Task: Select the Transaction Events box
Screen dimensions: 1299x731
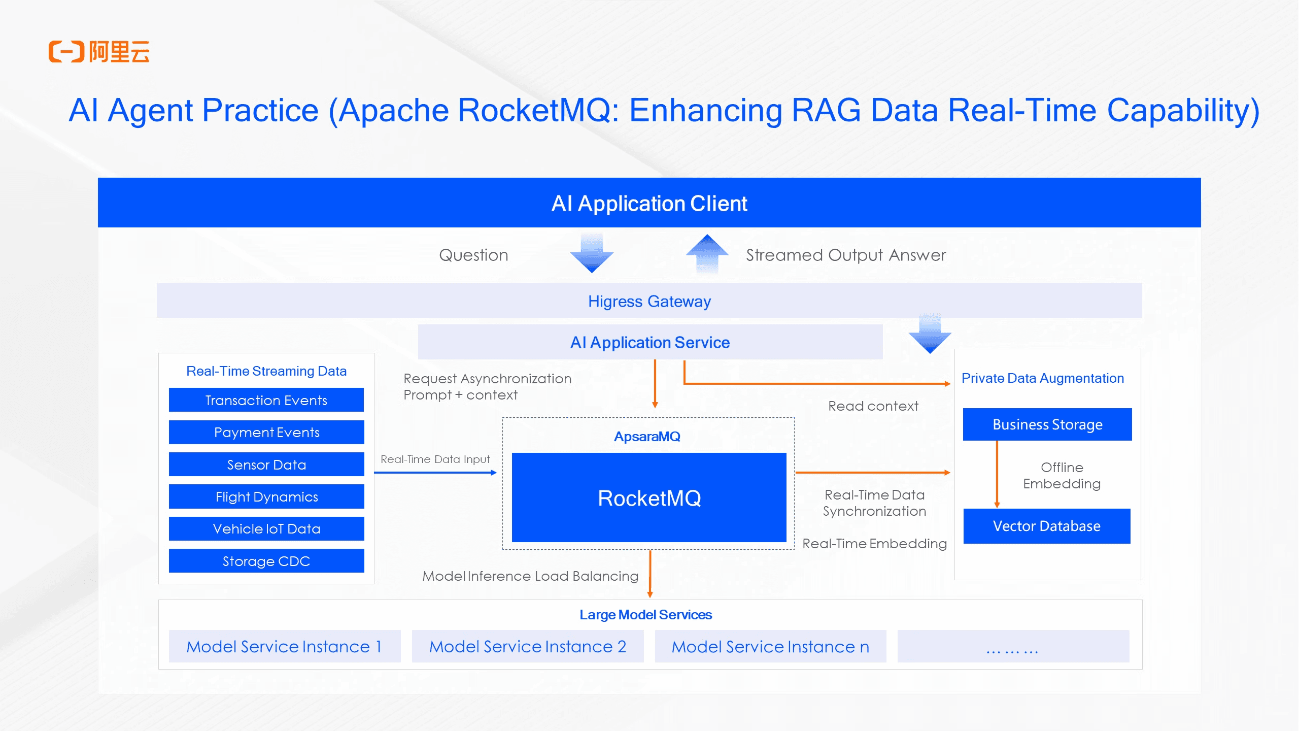Action: 266,400
